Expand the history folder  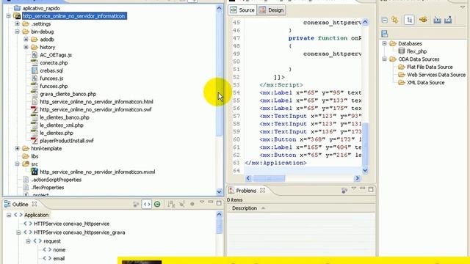coord(26,47)
